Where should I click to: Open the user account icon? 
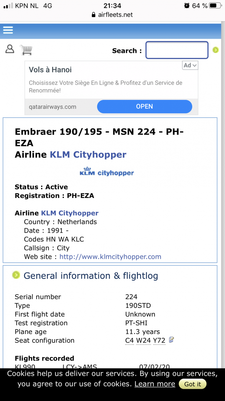10,49
